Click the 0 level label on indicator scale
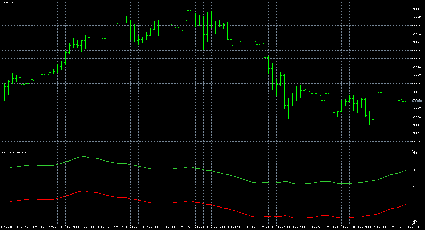The height and width of the screenshot is (230, 425). (x=414, y=187)
